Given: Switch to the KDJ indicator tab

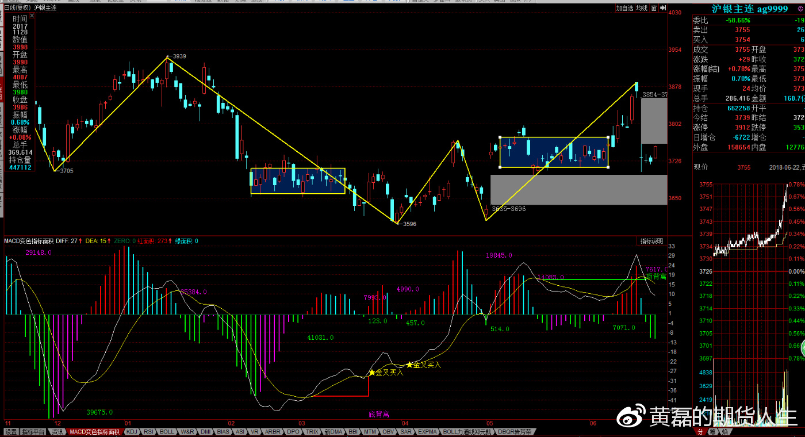Looking at the screenshot, I should coord(132,431).
